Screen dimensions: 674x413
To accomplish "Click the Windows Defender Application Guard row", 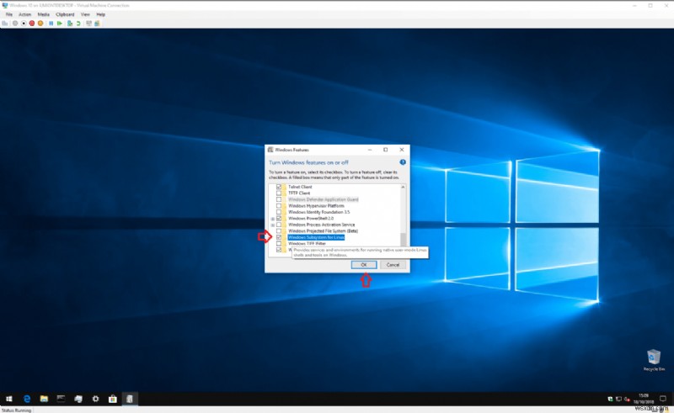I will [324, 199].
